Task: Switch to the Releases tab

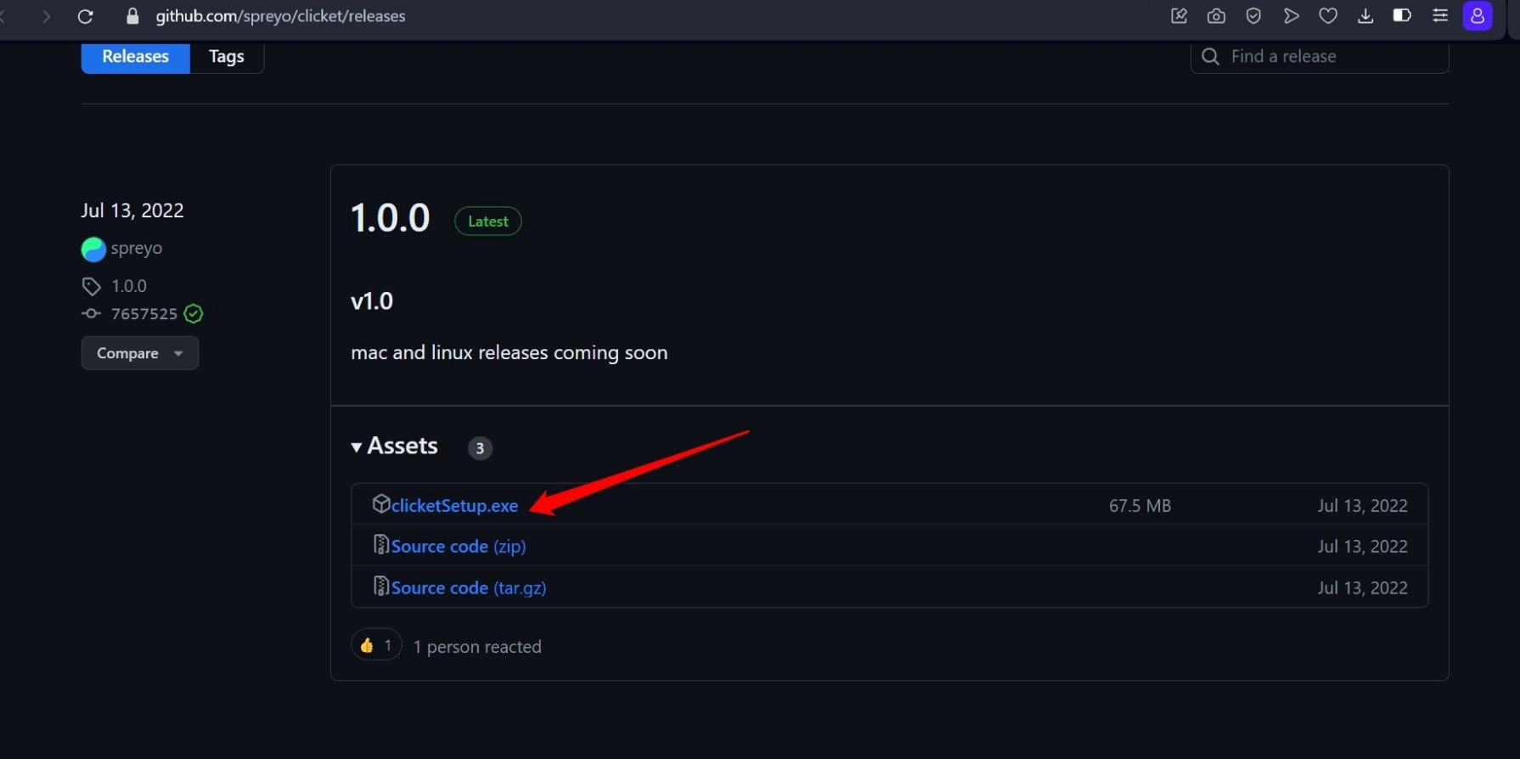Action: (136, 57)
